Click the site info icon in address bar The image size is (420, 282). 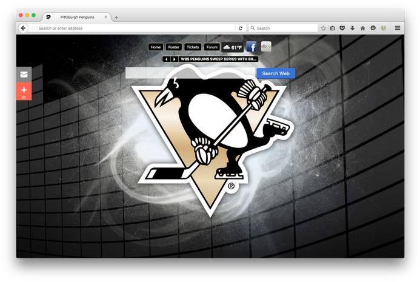click(x=33, y=28)
